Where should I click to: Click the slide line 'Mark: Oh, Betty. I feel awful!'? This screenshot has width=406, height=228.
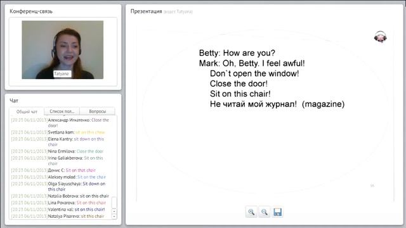point(252,63)
